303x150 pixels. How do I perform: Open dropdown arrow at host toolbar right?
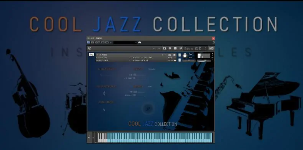[x=213, y=43]
